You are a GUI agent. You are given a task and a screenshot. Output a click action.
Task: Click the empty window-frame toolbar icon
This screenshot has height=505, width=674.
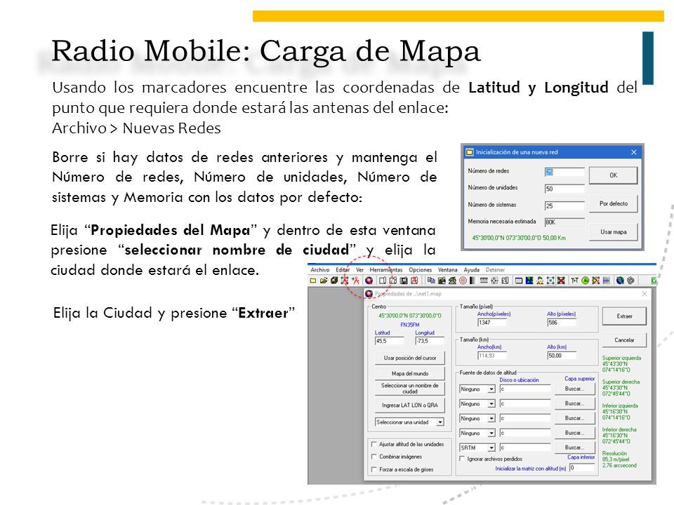pos(519,281)
